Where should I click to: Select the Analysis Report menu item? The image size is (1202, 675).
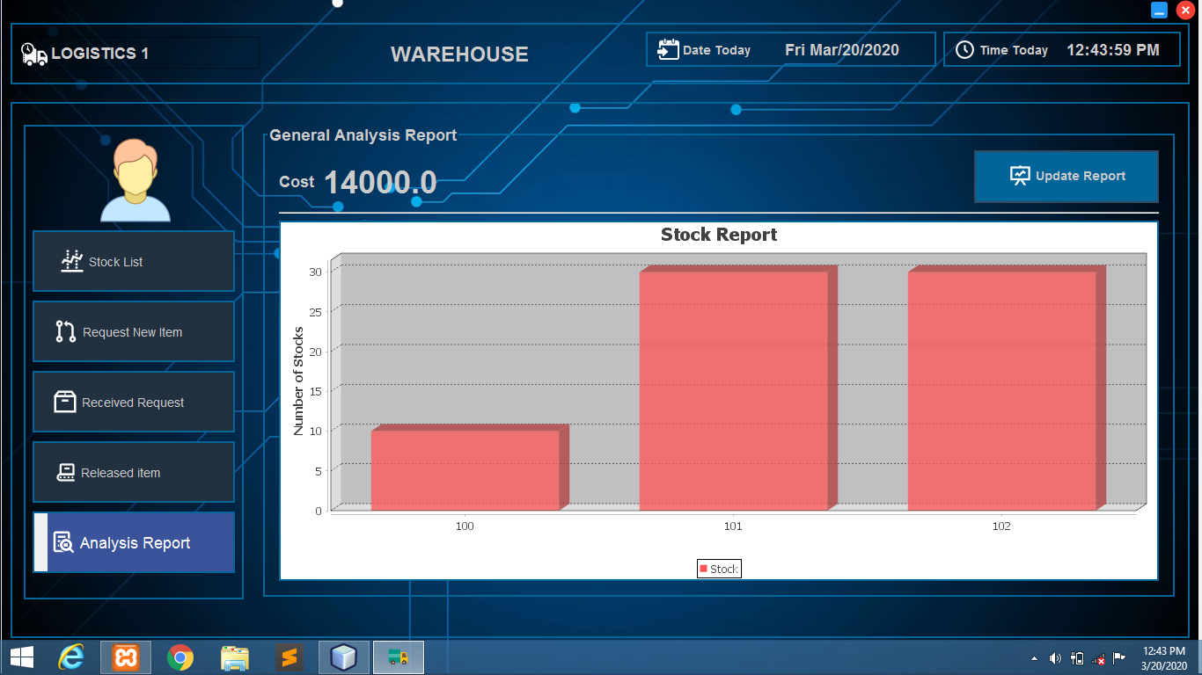[x=134, y=542]
